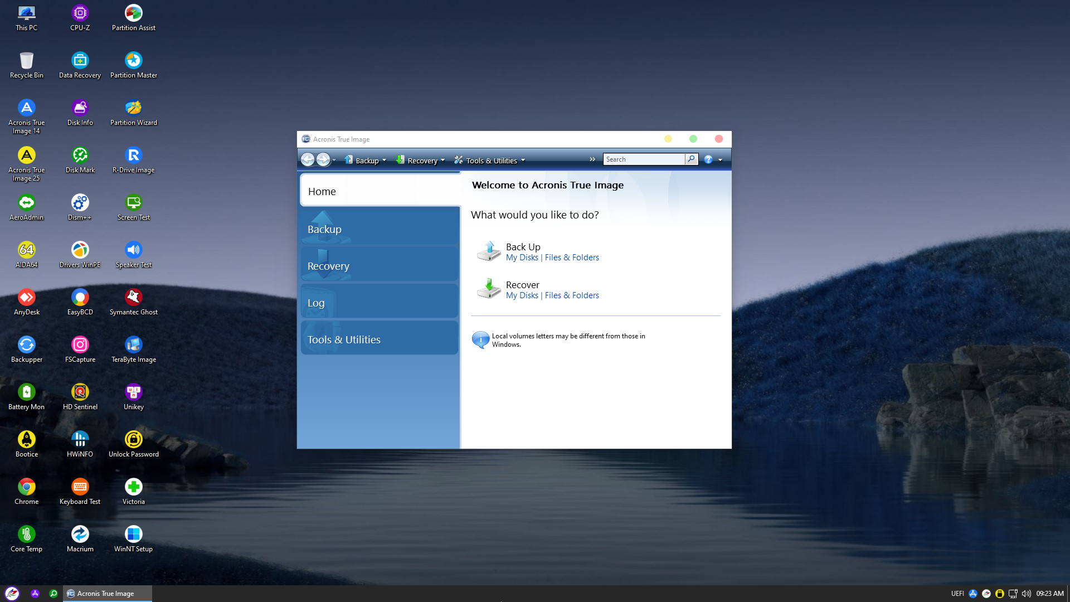Open Symantec Ghost desktop icon

pos(134,298)
